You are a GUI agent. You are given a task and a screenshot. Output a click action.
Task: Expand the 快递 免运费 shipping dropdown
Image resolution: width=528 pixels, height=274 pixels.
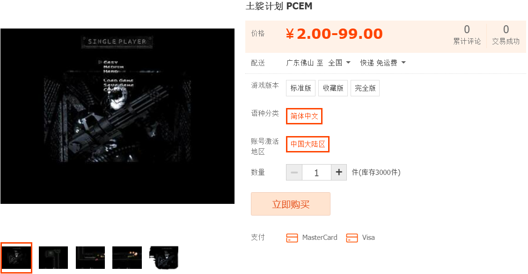pyautogui.click(x=383, y=63)
